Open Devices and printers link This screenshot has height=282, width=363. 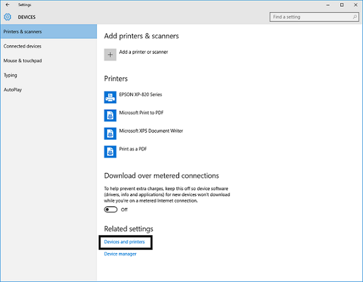[125, 242]
